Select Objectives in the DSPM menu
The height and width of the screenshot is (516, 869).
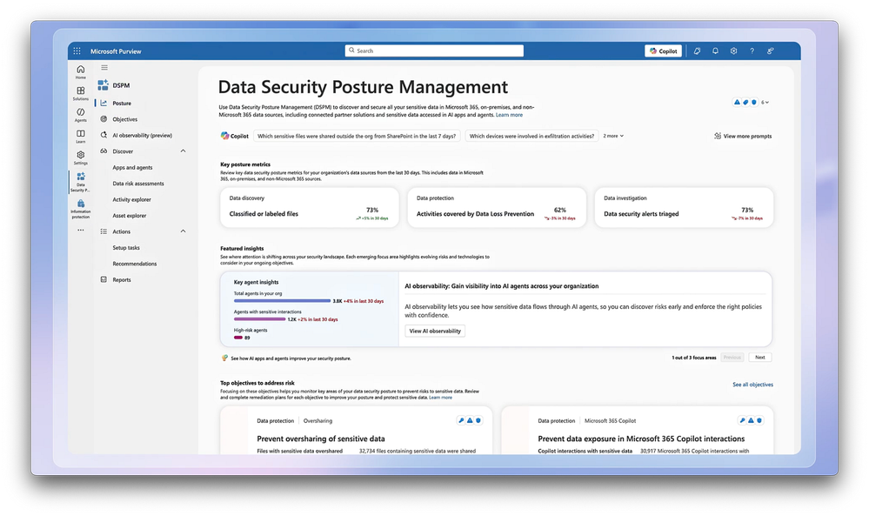[124, 119]
